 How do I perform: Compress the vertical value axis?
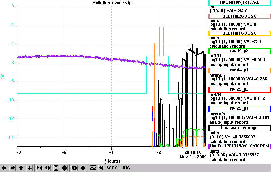point(56,168)
